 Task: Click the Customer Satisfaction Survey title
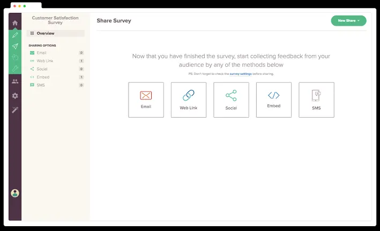[55, 20]
